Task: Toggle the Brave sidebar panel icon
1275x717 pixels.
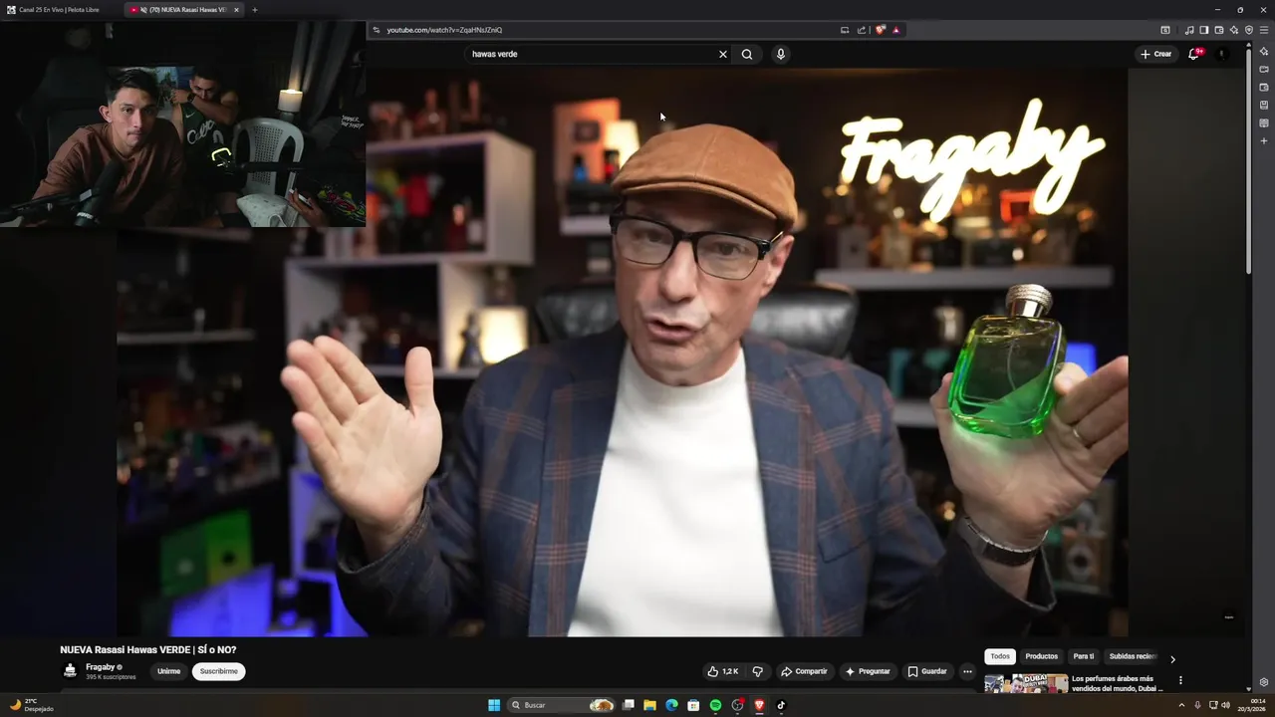Action: (1203, 30)
